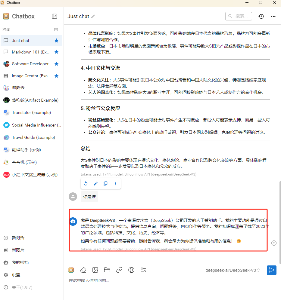Open Social Media Influencer conversation
Screen dimensions: 281x300
coord(31,125)
